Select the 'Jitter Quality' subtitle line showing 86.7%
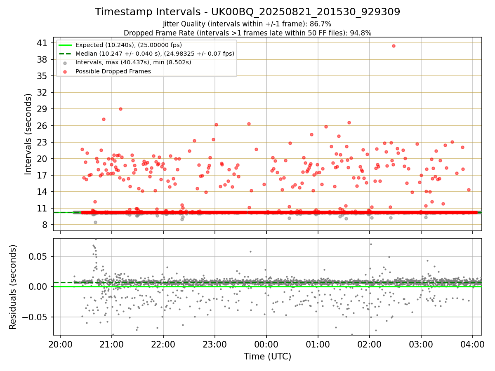 (x=247, y=24)
